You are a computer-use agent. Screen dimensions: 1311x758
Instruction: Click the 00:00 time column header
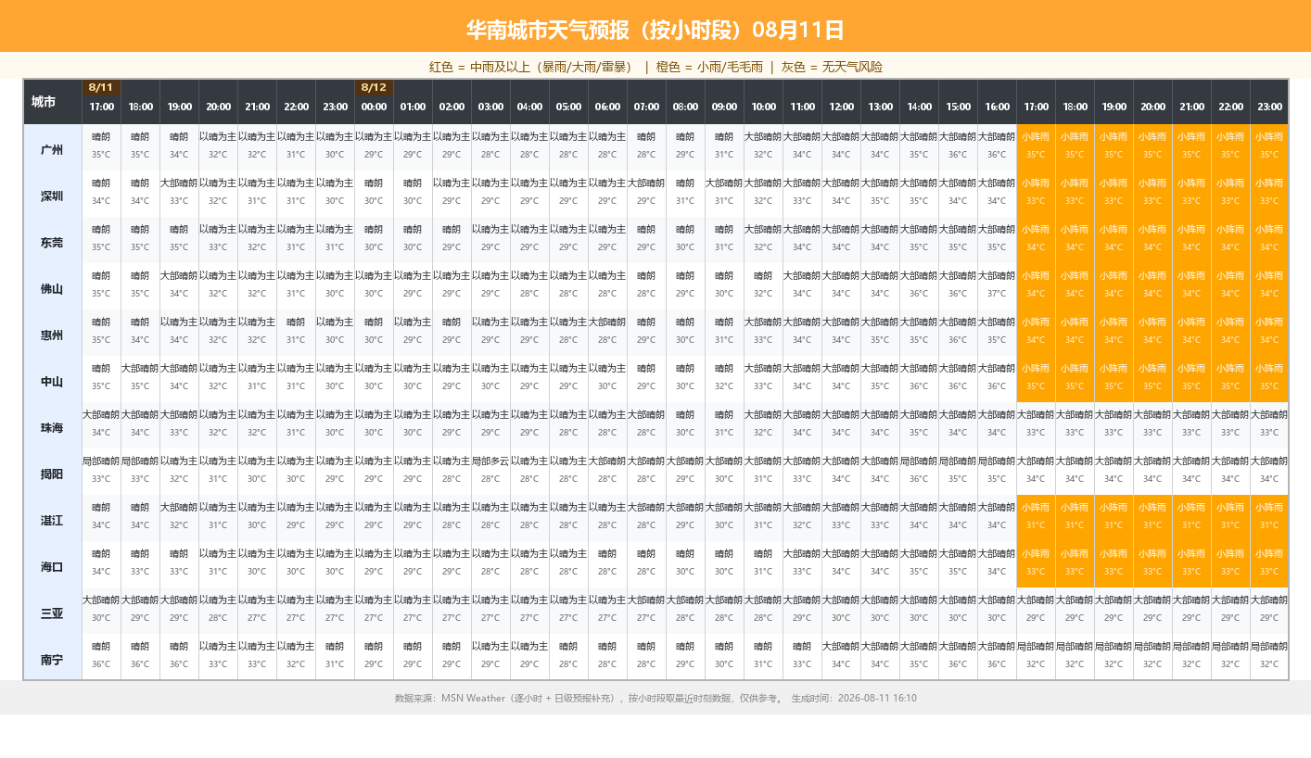click(x=374, y=107)
